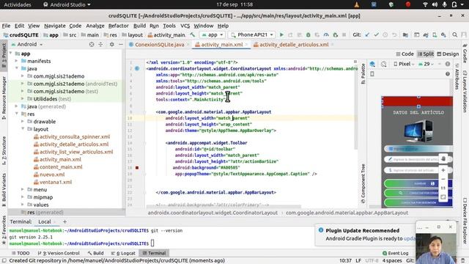The height and width of the screenshot is (264, 469).
Task: Click the orientation icon next to layers icon
Action: (384, 64)
